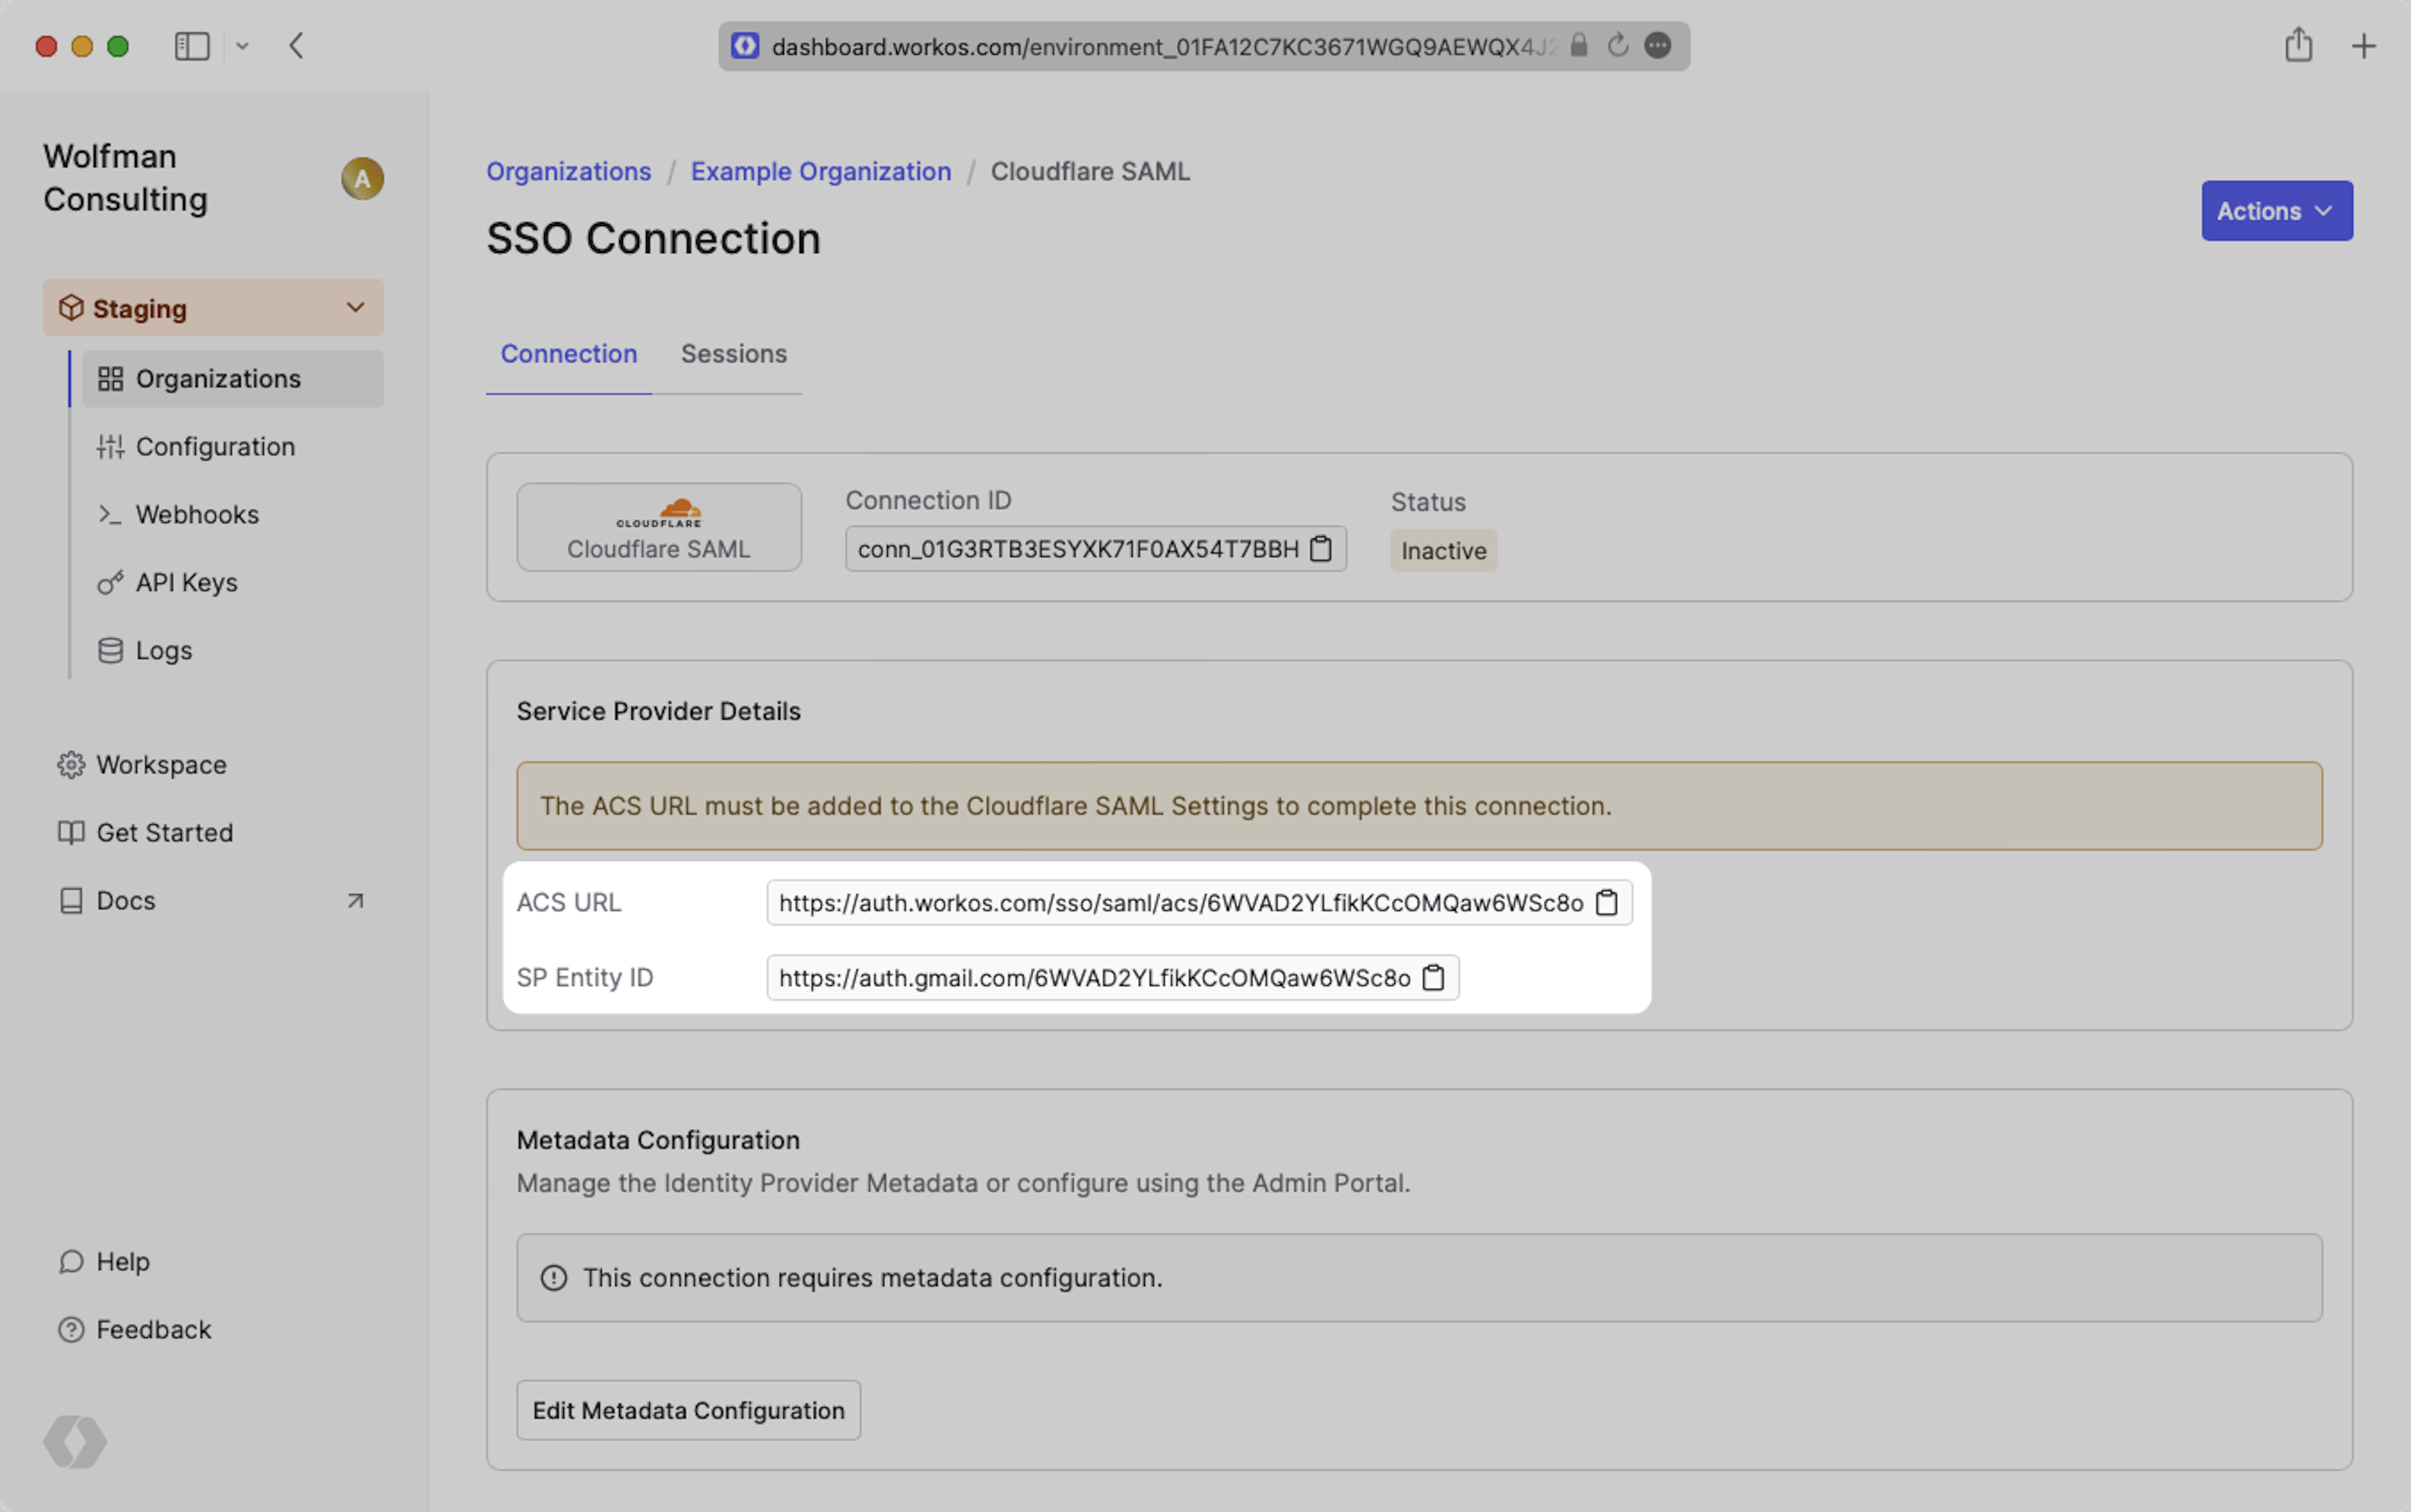Open the browser share icon
This screenshot has height=1512, width=2411.
click(2298, 46)
